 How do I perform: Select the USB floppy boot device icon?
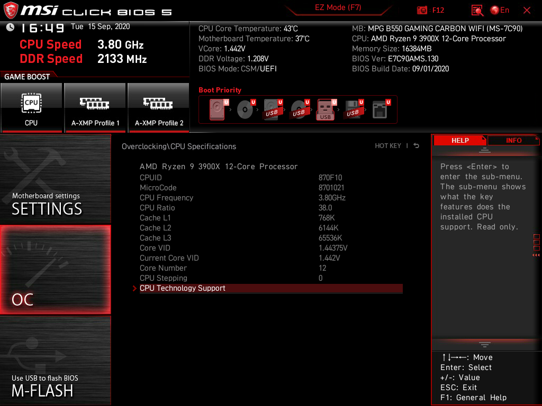pyautogui.click(x=354, y=109)
